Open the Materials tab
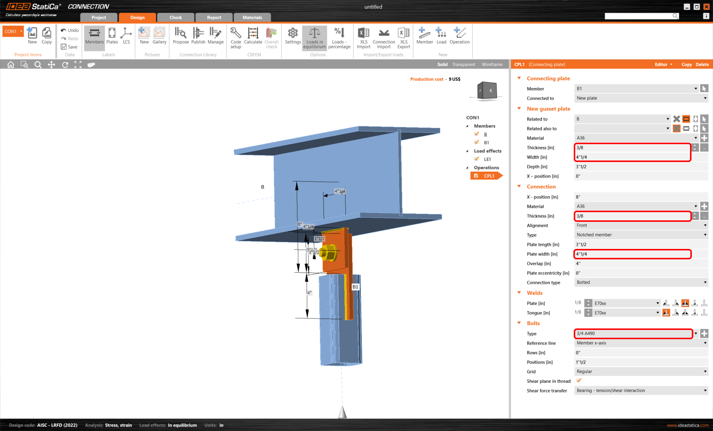The height and width of the screenshot is (431, 713). coord(252,17)
